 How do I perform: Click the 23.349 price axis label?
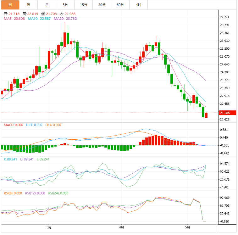coord(225,88)
